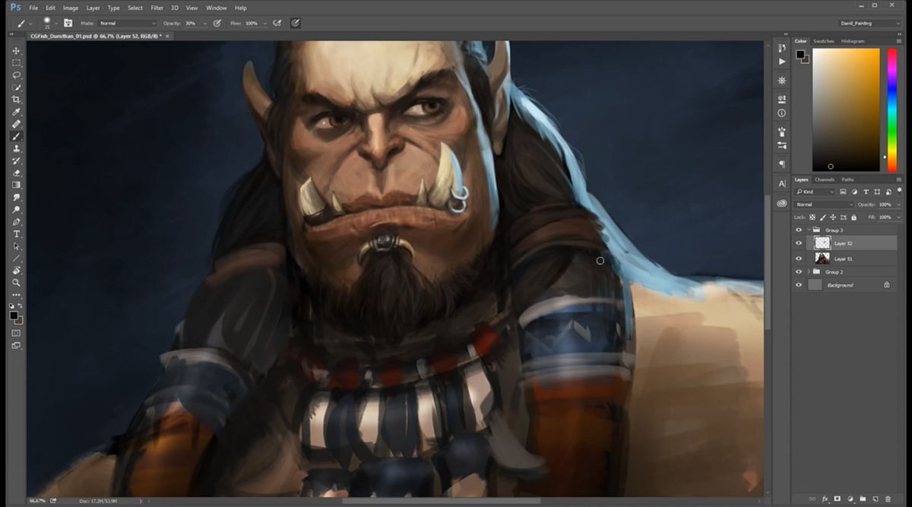The height and width of the screenshot is (507, 912).
Task: Open the Image menu
Action: pyautogui.click(x=71, y=8)
